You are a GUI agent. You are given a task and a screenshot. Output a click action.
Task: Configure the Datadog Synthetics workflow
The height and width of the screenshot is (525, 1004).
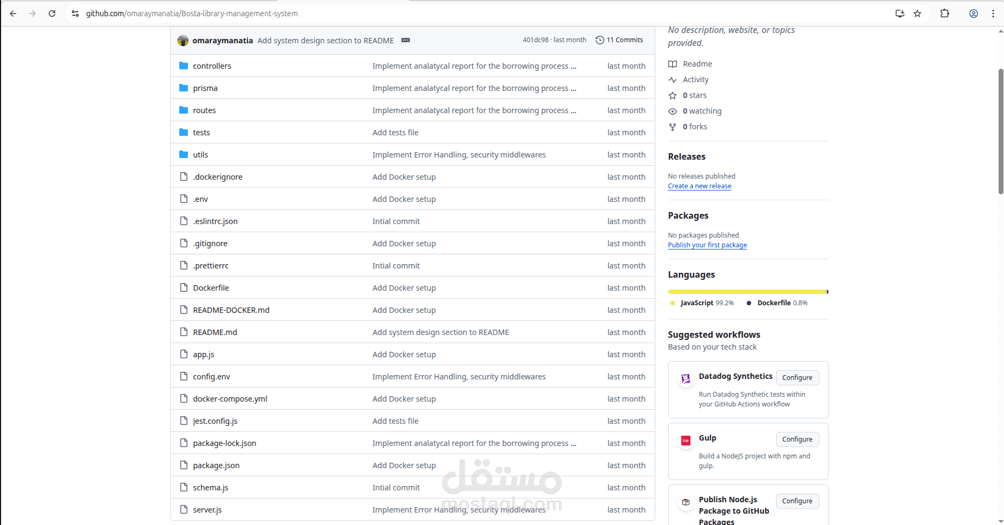point(797,378)
